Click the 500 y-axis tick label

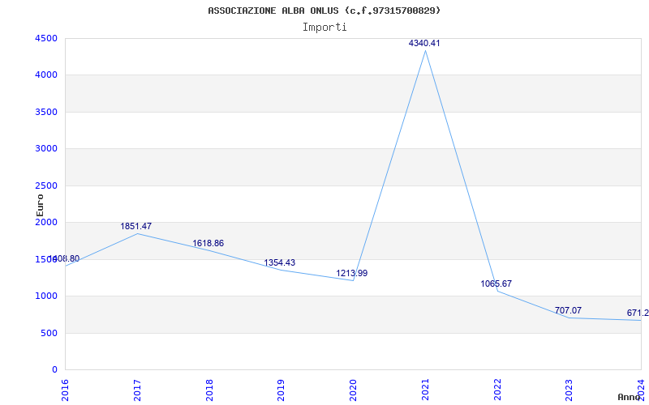pos(49,333)
